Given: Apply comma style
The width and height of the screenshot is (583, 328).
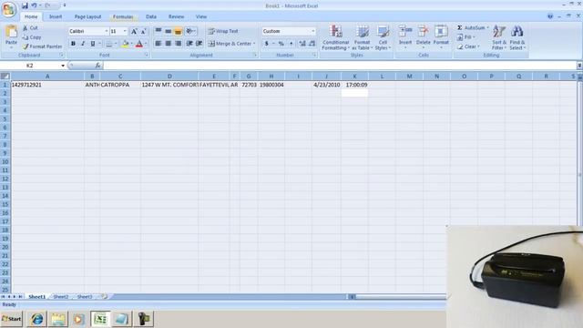Looking at the screenshot, I should point(291,44).
